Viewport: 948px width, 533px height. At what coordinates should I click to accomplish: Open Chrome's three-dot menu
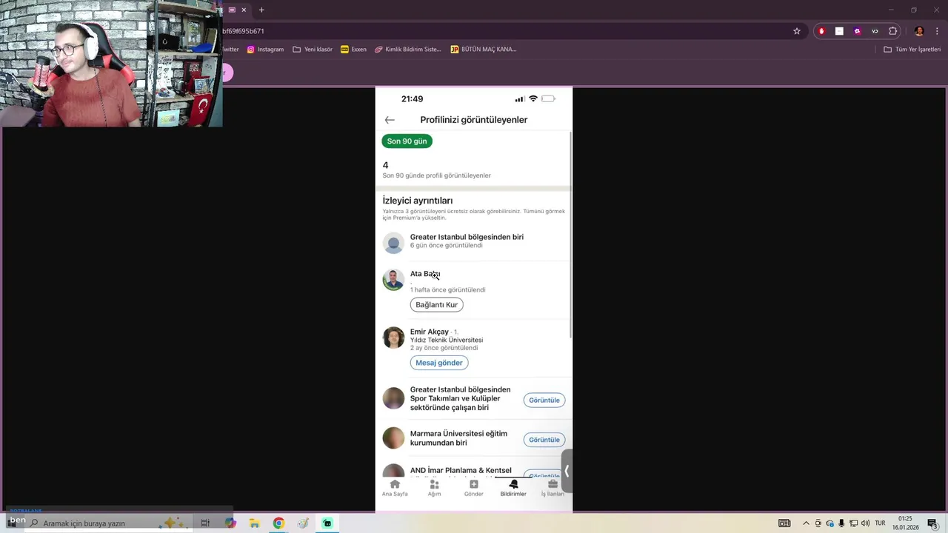coord(937,31)
